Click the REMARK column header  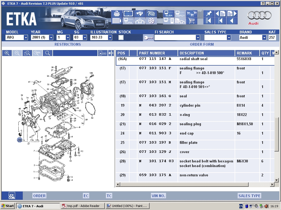(x=247, y=53)
